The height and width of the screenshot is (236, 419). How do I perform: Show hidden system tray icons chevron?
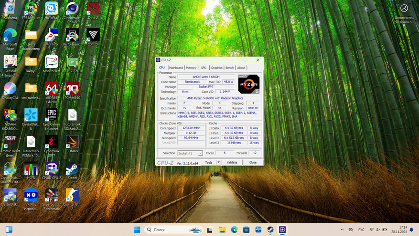pos(342,230)
